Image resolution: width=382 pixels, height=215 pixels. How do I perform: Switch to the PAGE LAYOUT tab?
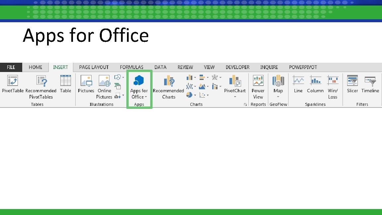click(x=94, y=67)
